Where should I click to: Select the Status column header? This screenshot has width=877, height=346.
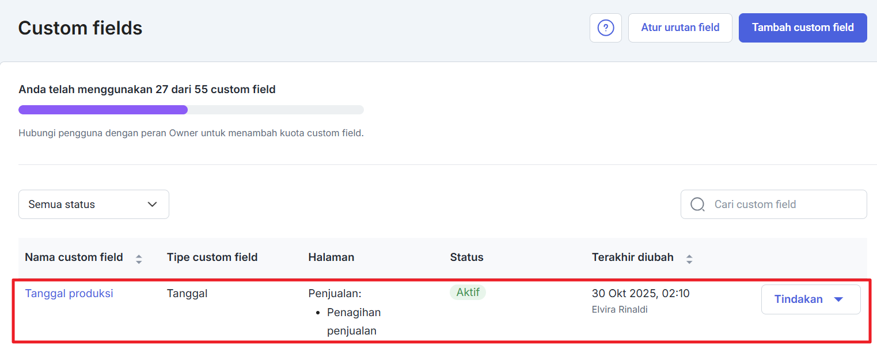tap(466, 257)
